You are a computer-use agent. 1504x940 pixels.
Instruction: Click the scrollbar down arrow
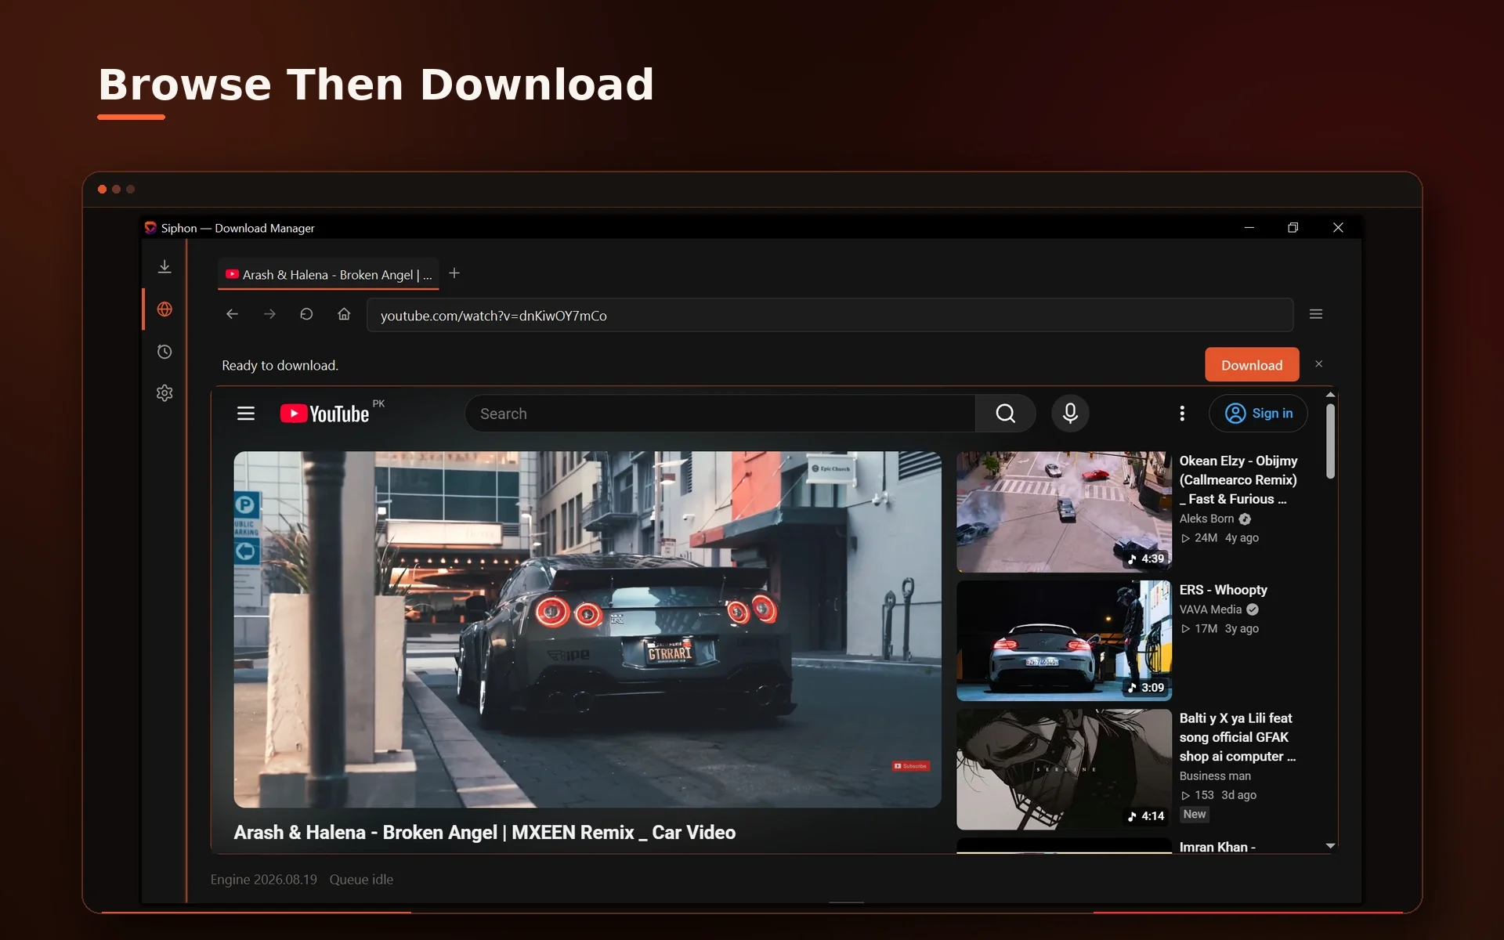1330,846
